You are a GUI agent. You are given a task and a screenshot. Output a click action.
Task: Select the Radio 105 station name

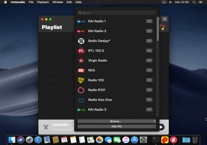pyautogui.click(x=96, y=80)
